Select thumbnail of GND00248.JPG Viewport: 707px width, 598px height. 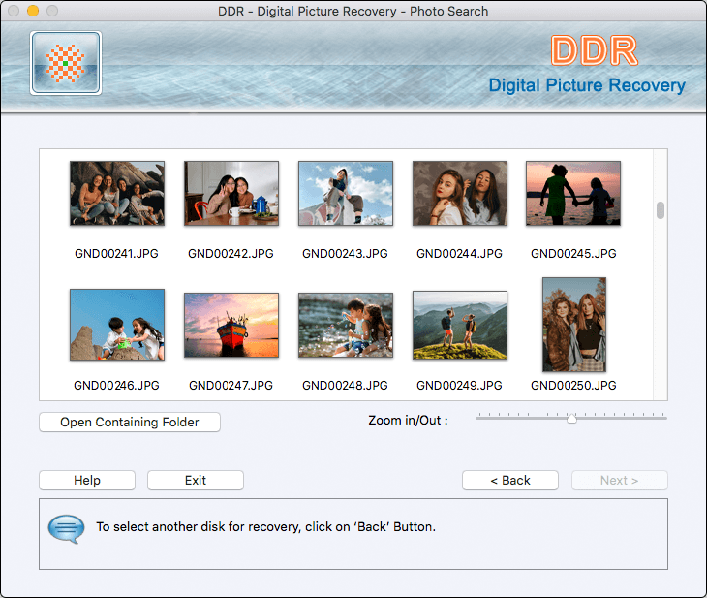click(x=346, y=325)
